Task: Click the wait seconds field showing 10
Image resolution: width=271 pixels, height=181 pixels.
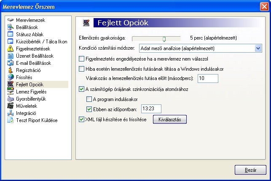Action: (208, 78)
